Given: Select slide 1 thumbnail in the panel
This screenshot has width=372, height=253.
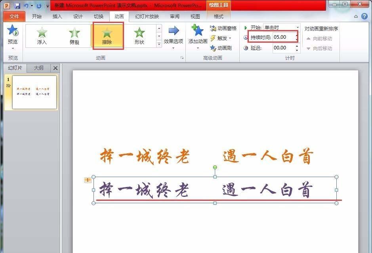Looking at the screenshot, I should point(34,92).
